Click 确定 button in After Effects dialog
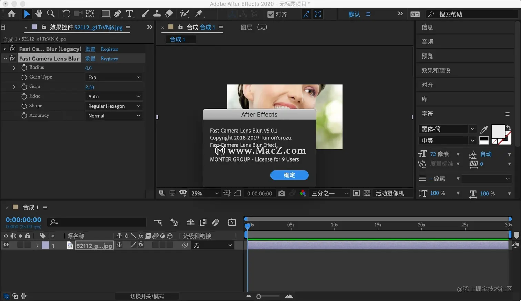521x301 pixels. pos(289,175)
